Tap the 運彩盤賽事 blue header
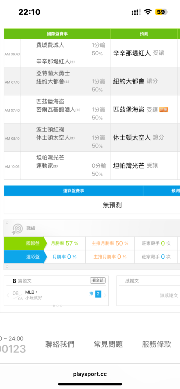The width and height of the screenshot is (180, 389). click(x=73, y=191)
